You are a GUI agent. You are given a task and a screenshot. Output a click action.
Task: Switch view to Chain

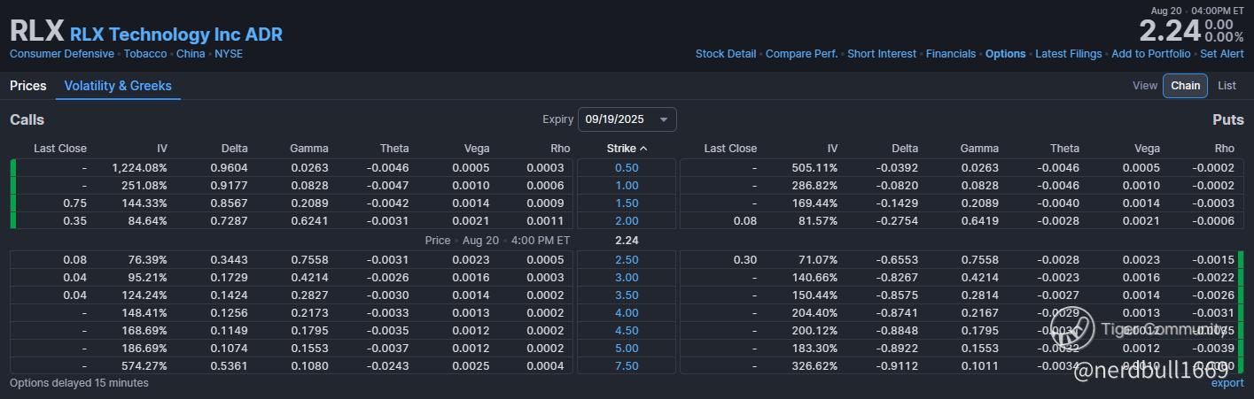click(1185, 86)
